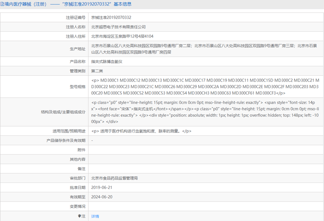The image size is (324, 221).
Task: Click the 有效期至 label
Action: pos(77,197)
